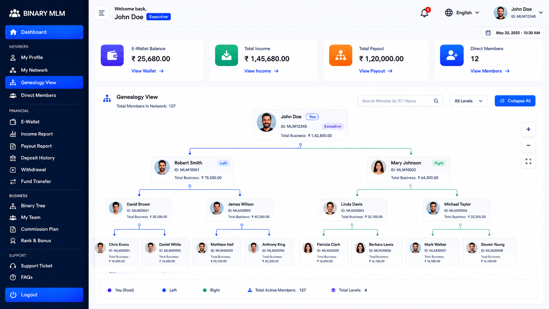Collapse Michael Taylor's child branch
This screenshot has height=309, width=549.
click(460, 225)
